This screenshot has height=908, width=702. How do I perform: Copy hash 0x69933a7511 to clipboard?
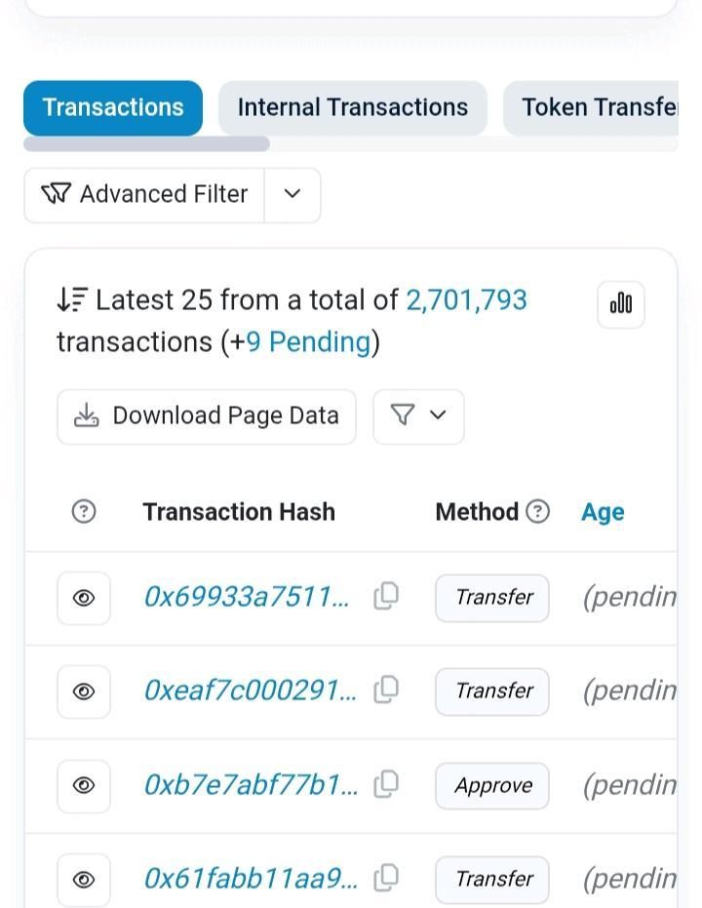point(386,596)
